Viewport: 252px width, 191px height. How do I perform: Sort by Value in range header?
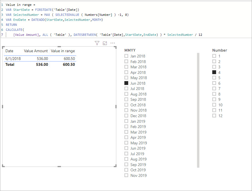(63, 51)
